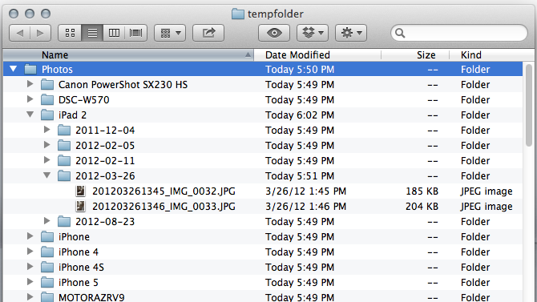Open the Action gear menu
Viewport: 537px width, 302px height.
point(351,33)
